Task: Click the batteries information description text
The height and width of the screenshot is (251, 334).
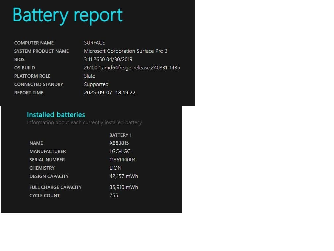Action: (x=84, y=123)
